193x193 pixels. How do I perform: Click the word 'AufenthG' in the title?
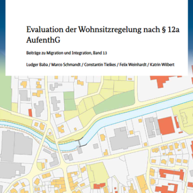point(43,40)
